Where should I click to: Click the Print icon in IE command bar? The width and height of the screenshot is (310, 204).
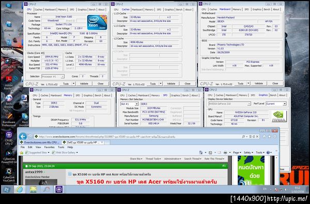225,153
